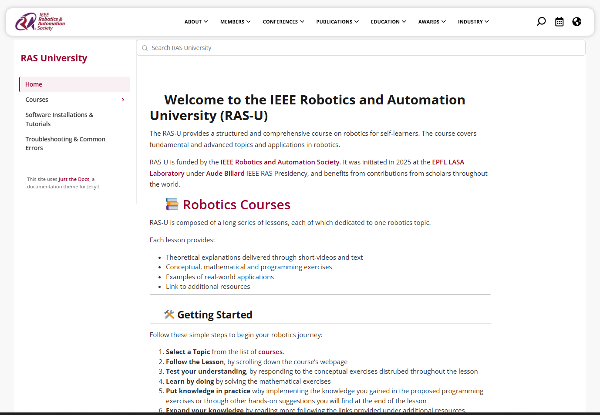The width and height of the screenshot is (600, 415).
Task: Click the tools icon beside Getting Started
Action: (x=169, y=314)
